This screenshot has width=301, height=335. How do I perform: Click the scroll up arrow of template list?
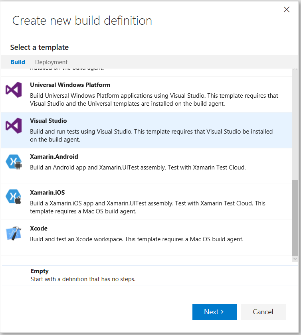click(x=295, y=69)
